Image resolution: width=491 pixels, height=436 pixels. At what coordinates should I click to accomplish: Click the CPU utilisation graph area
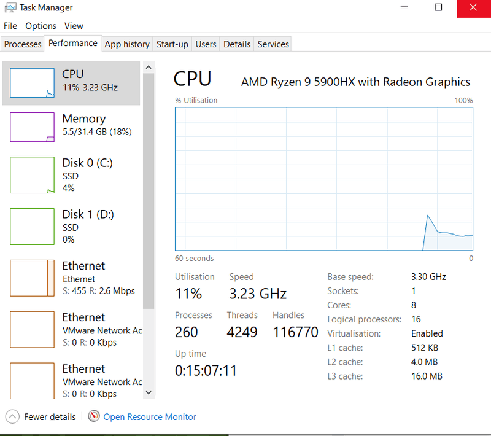coord(323,179)
